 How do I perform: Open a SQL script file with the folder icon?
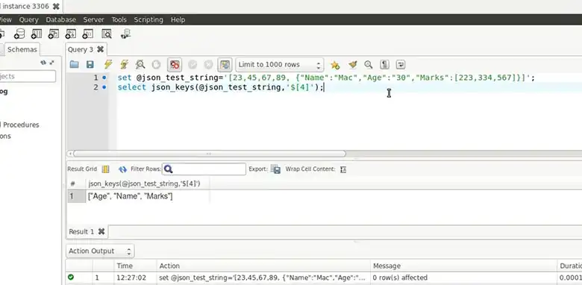74,65
